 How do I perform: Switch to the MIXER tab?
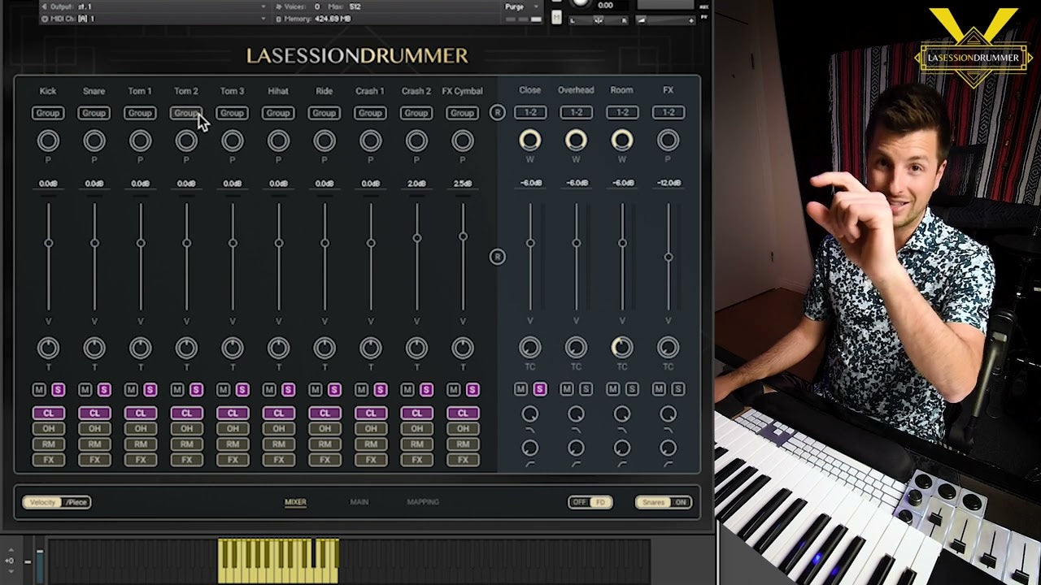point(295,502)
